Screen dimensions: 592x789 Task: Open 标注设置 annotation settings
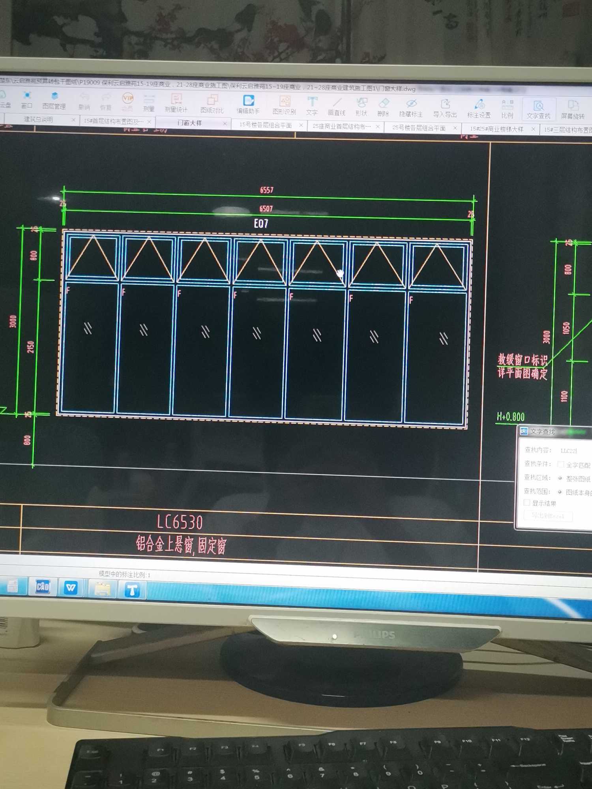pyautogui.click(x=479, y=109)
